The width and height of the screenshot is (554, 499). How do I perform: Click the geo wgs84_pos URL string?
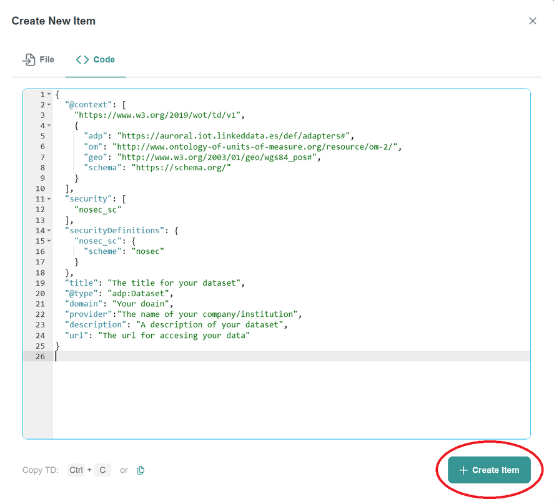pyautogui.click(x=217, y=157)
